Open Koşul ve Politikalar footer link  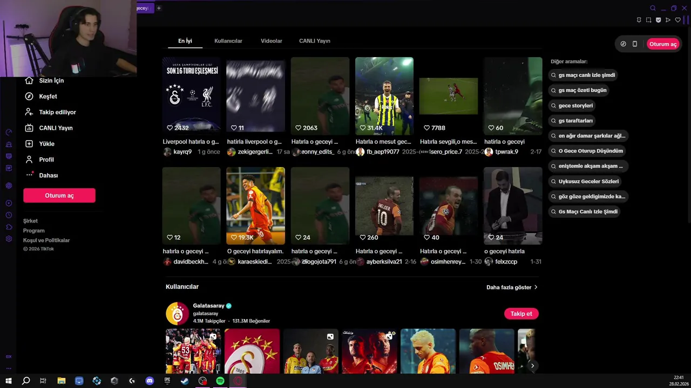(46, 240)
